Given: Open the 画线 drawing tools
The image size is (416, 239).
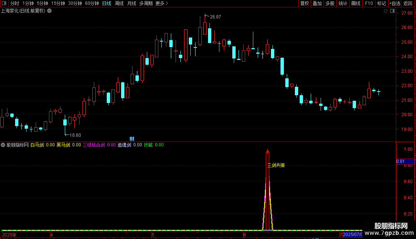Looking at the screenshot, I should coord(356,3).
